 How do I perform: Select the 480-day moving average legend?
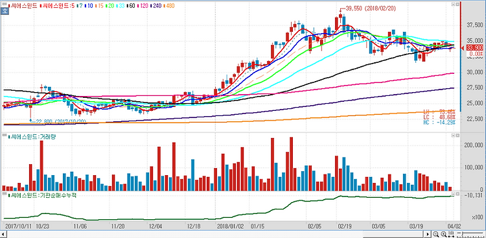(x=169, y=6)
